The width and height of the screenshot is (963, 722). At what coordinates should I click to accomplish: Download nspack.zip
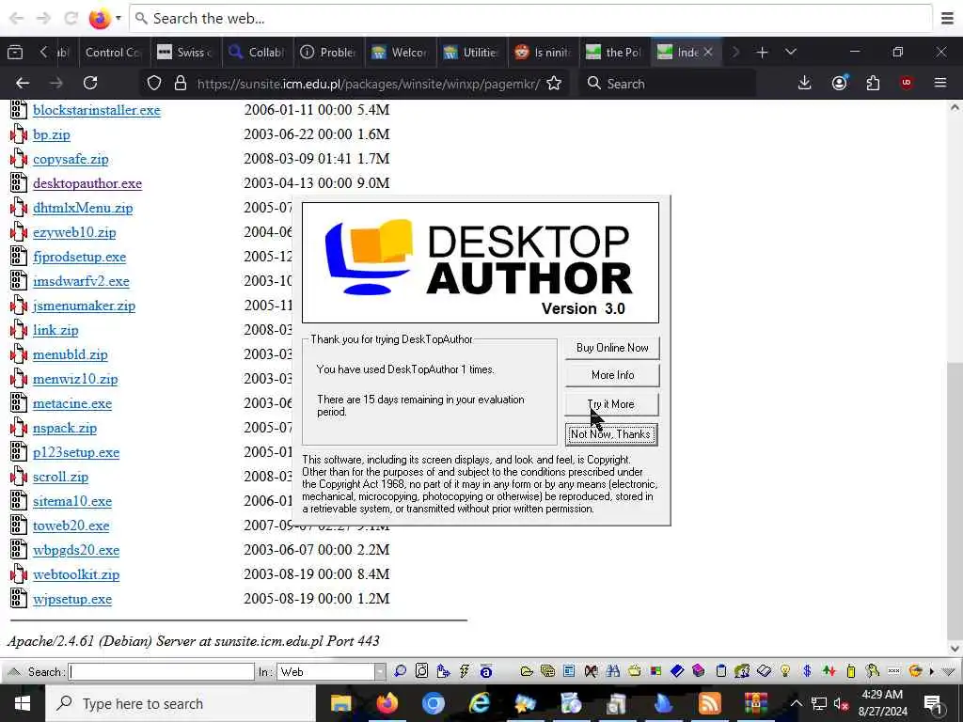(65, 428)
